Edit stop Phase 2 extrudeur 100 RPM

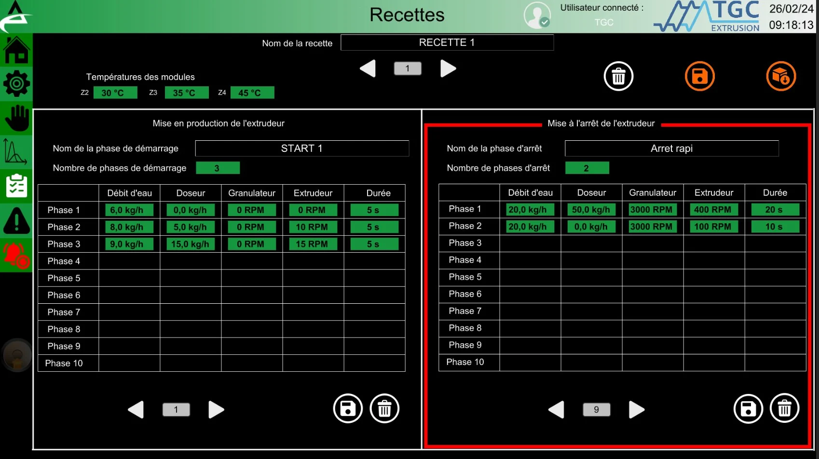coord(714,226)
